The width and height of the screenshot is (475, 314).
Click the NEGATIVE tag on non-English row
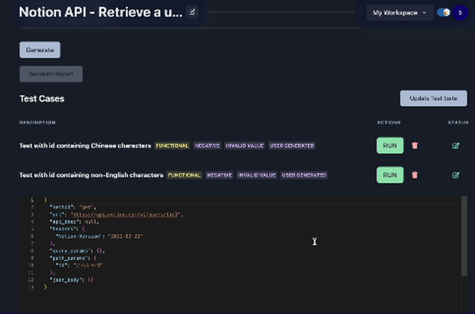tap(219, 175)
